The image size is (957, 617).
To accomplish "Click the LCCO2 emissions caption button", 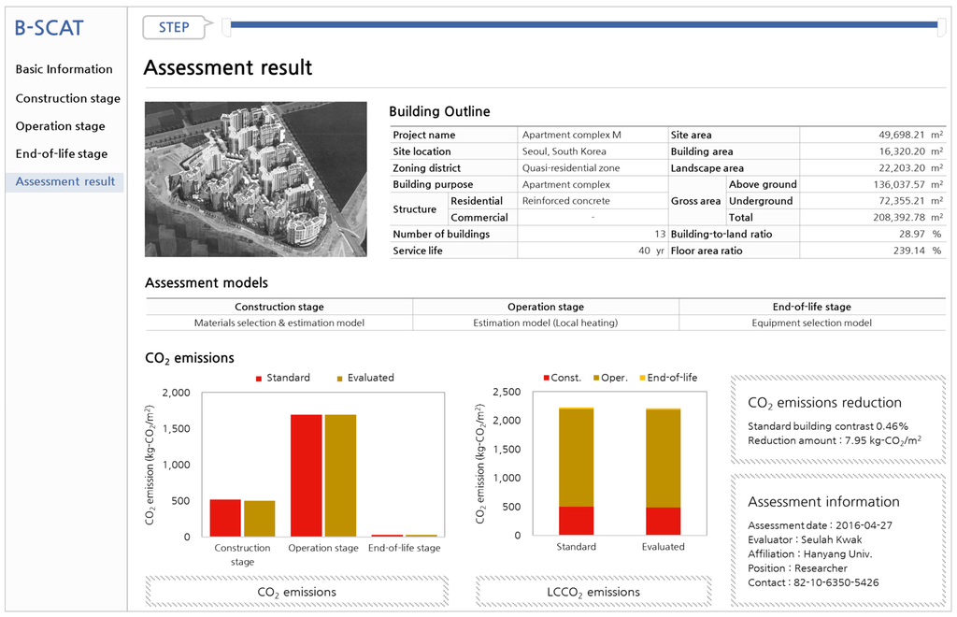I will [x=594, y=592].
